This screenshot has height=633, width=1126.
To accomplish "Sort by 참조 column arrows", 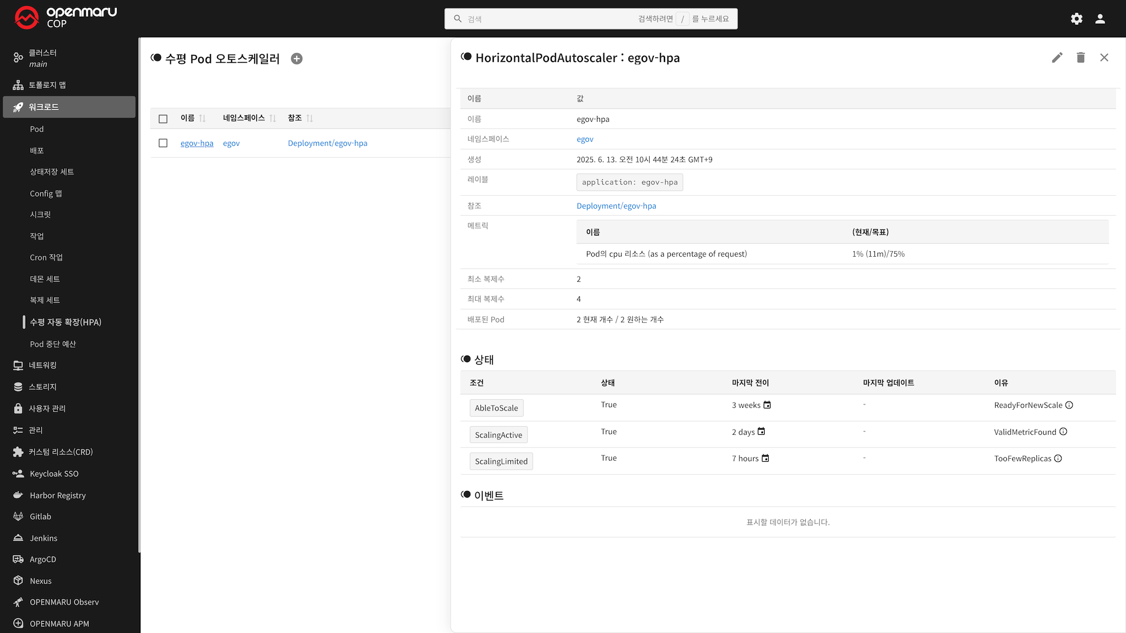I will pos(310,118).
